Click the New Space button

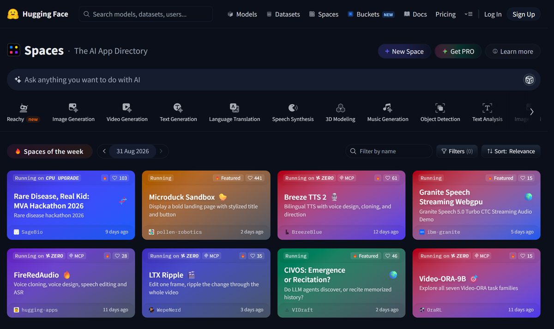(404, 51)
